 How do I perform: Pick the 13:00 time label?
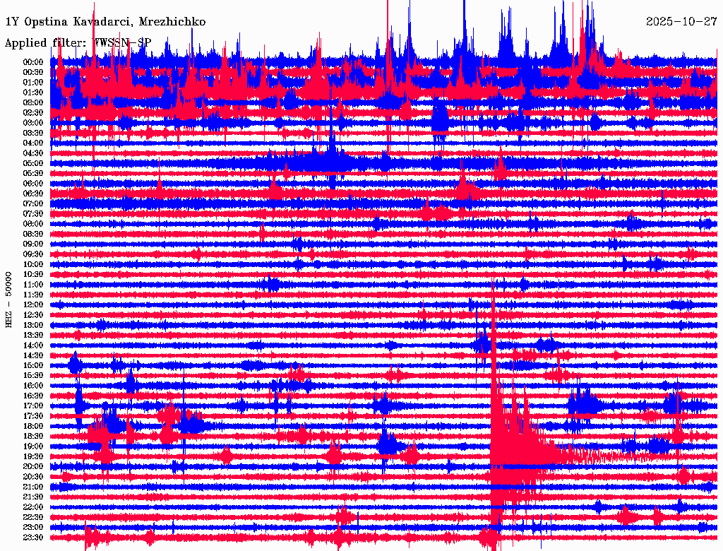click(33, 326)
